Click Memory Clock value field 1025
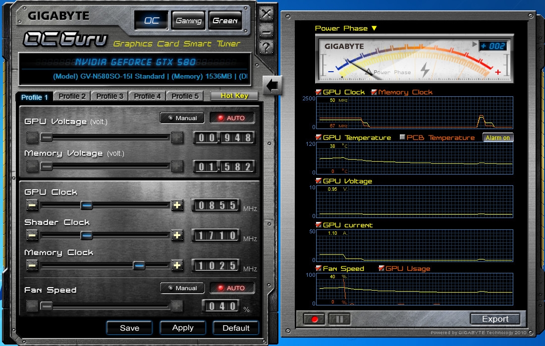This screenshot has height=346, width=545. [x=216, y=265]
